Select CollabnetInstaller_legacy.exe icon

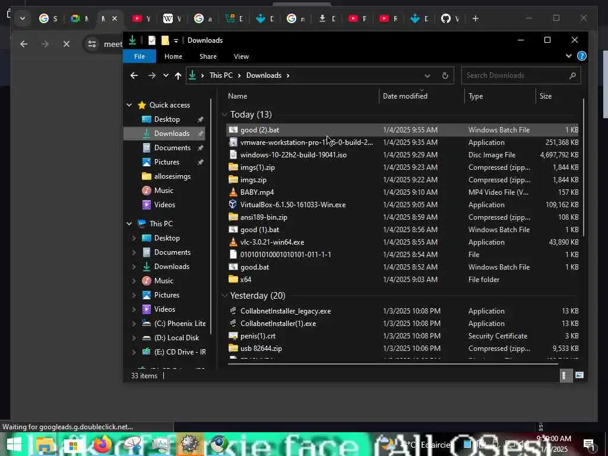point(233,311)
